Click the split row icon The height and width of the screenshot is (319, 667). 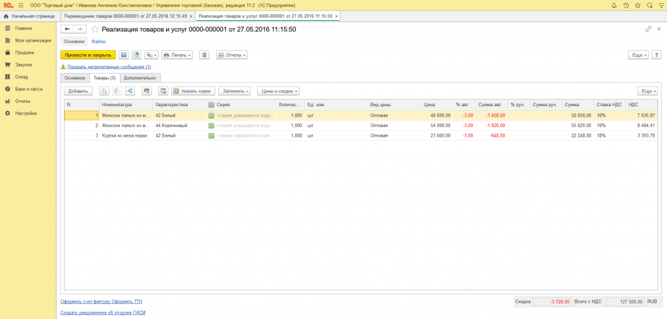(129, 91)
